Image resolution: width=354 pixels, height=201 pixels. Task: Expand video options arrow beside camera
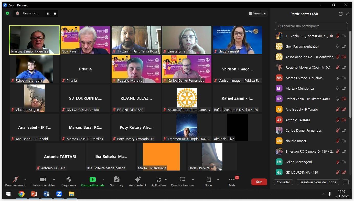pyautogui.click(x=54, y=179)
